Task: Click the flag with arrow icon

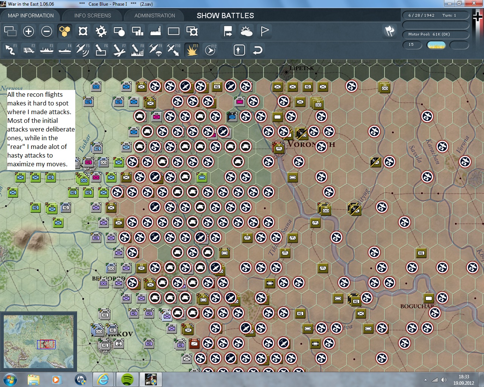Action: [x=228, y=31]
